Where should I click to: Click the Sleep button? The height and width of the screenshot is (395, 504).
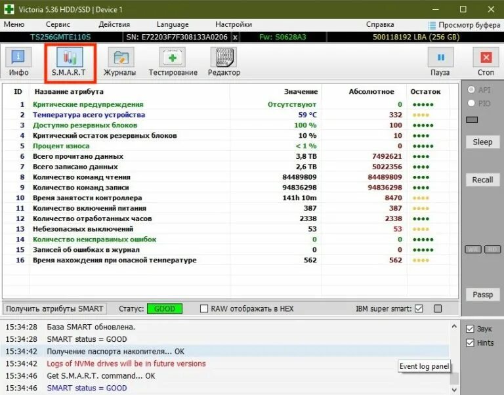point(482,142)
